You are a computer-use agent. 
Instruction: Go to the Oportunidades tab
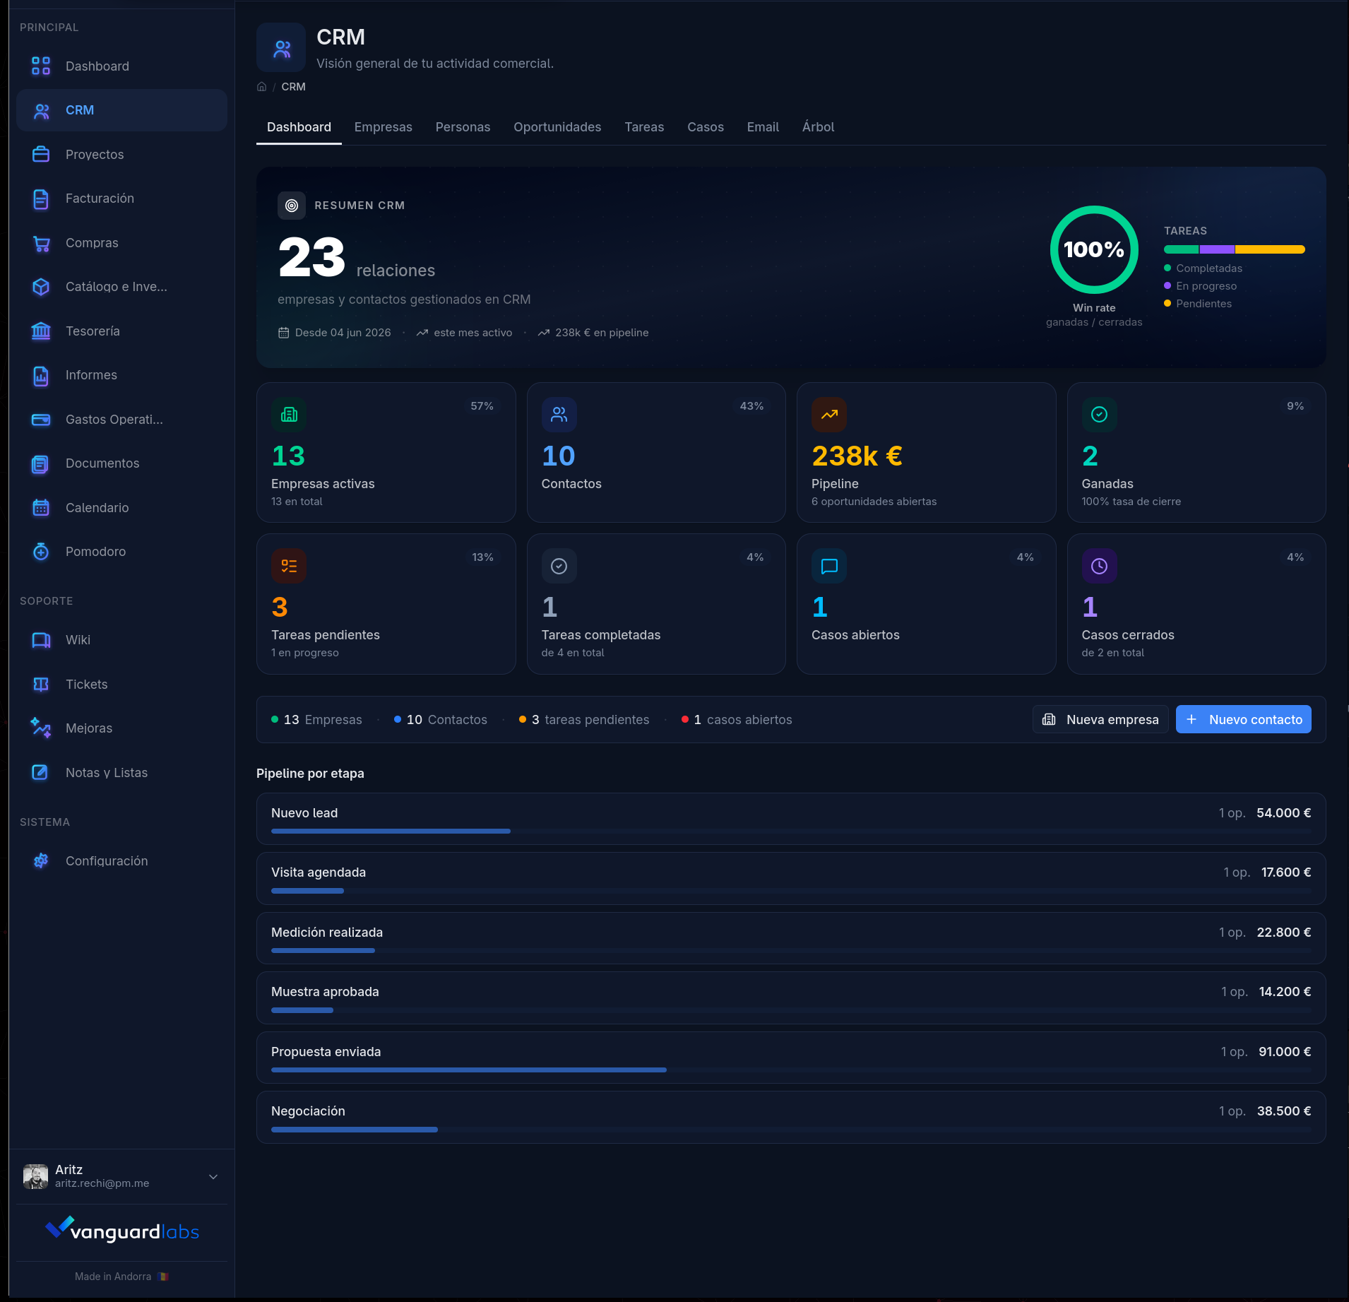[x=557, y=127]
